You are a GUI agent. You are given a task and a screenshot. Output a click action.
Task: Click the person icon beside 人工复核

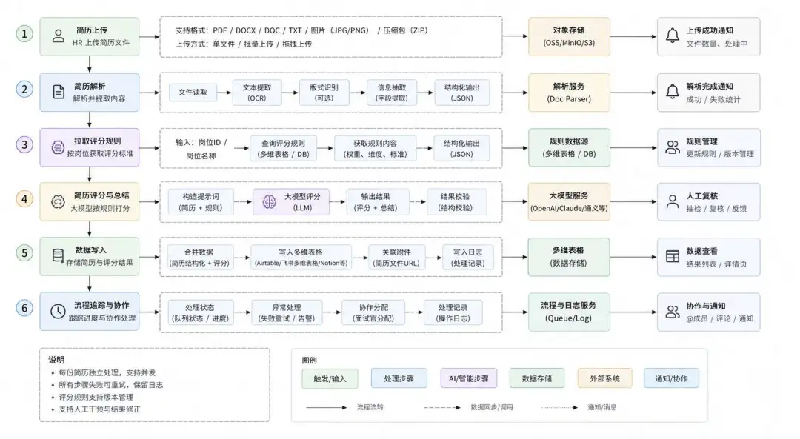pyautogui.click(x=673, y=202)
